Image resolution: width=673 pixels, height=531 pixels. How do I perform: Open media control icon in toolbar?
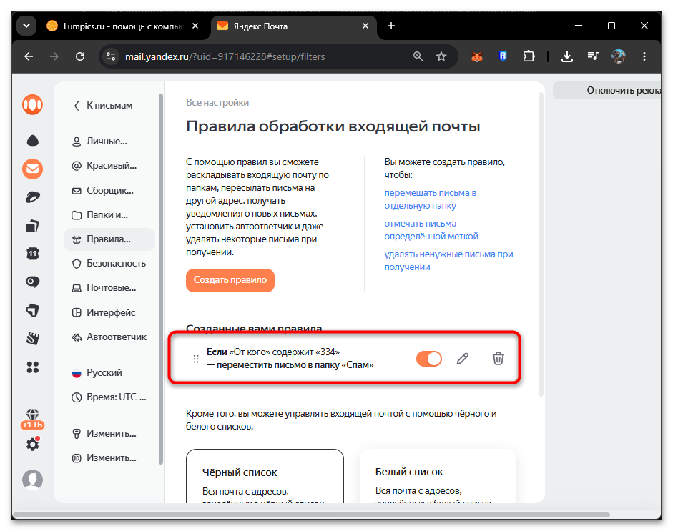coord(593,56)
